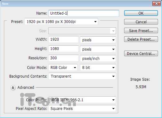162x118 pixels.
Task: Click the Width value field
Action: click(64, 39)
